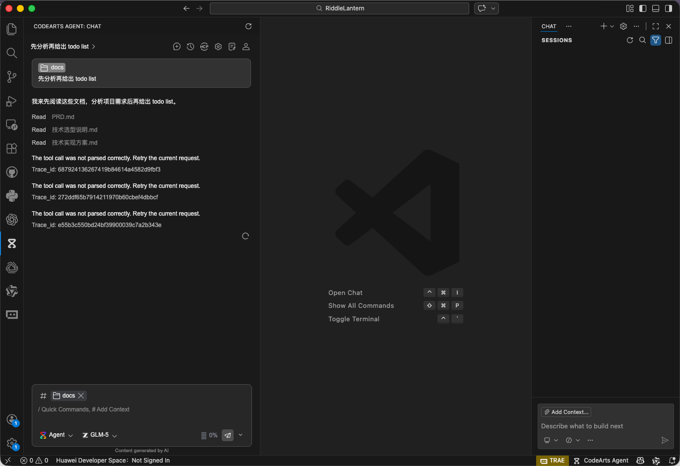Open Chat panel settings gear
The image size is (680, 466).
[x=623, y=26]
